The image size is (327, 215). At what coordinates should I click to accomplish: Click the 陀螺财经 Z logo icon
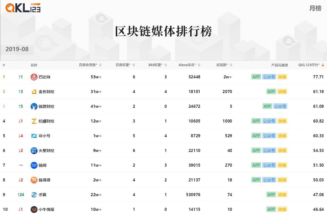pyautogui.click(x=34, y=121)
